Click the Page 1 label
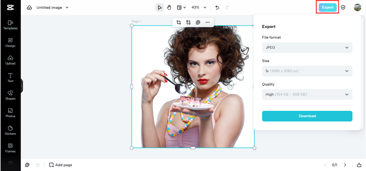366x171 pixels. [136, 21]
